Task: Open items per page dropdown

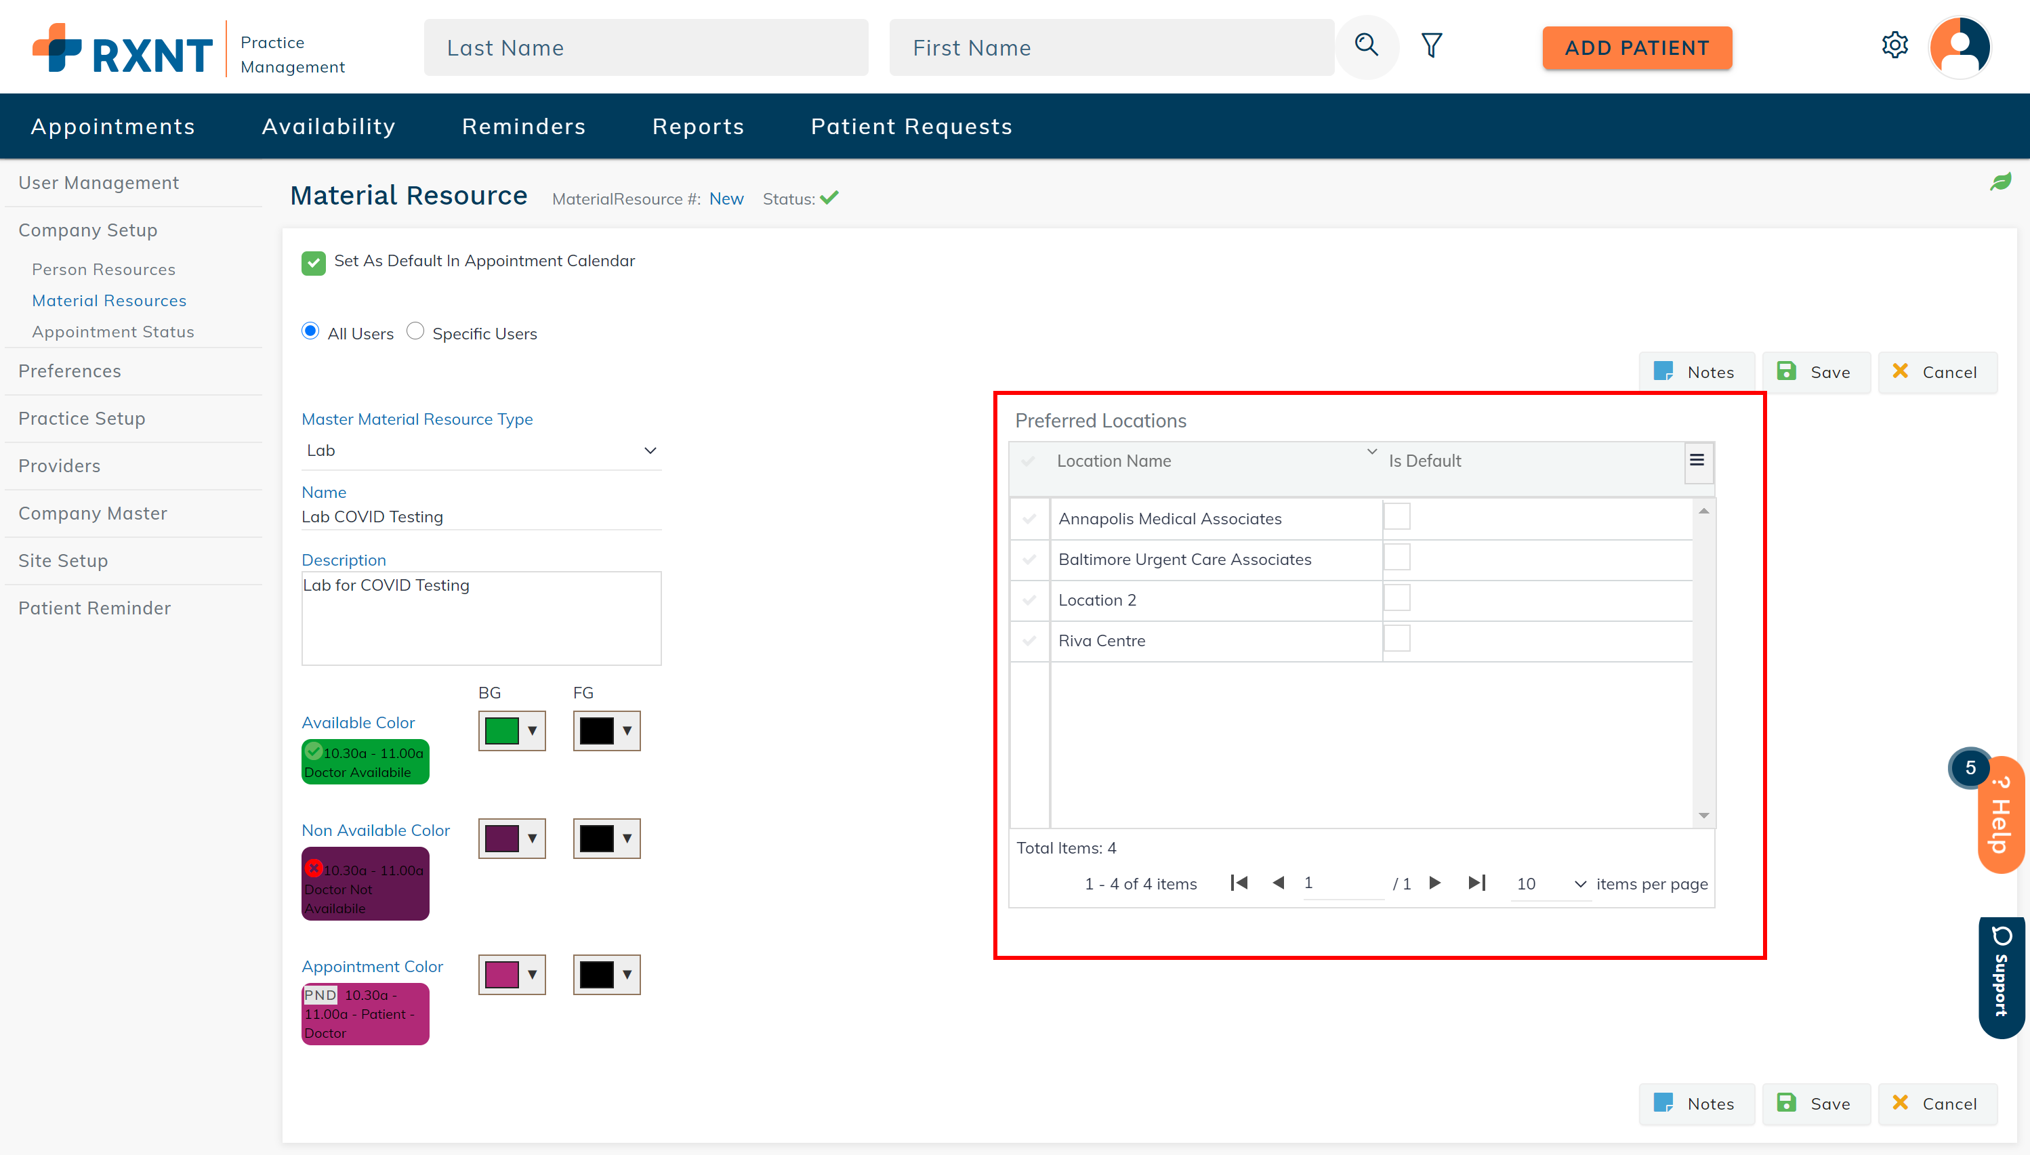Action: point(1551,884)
